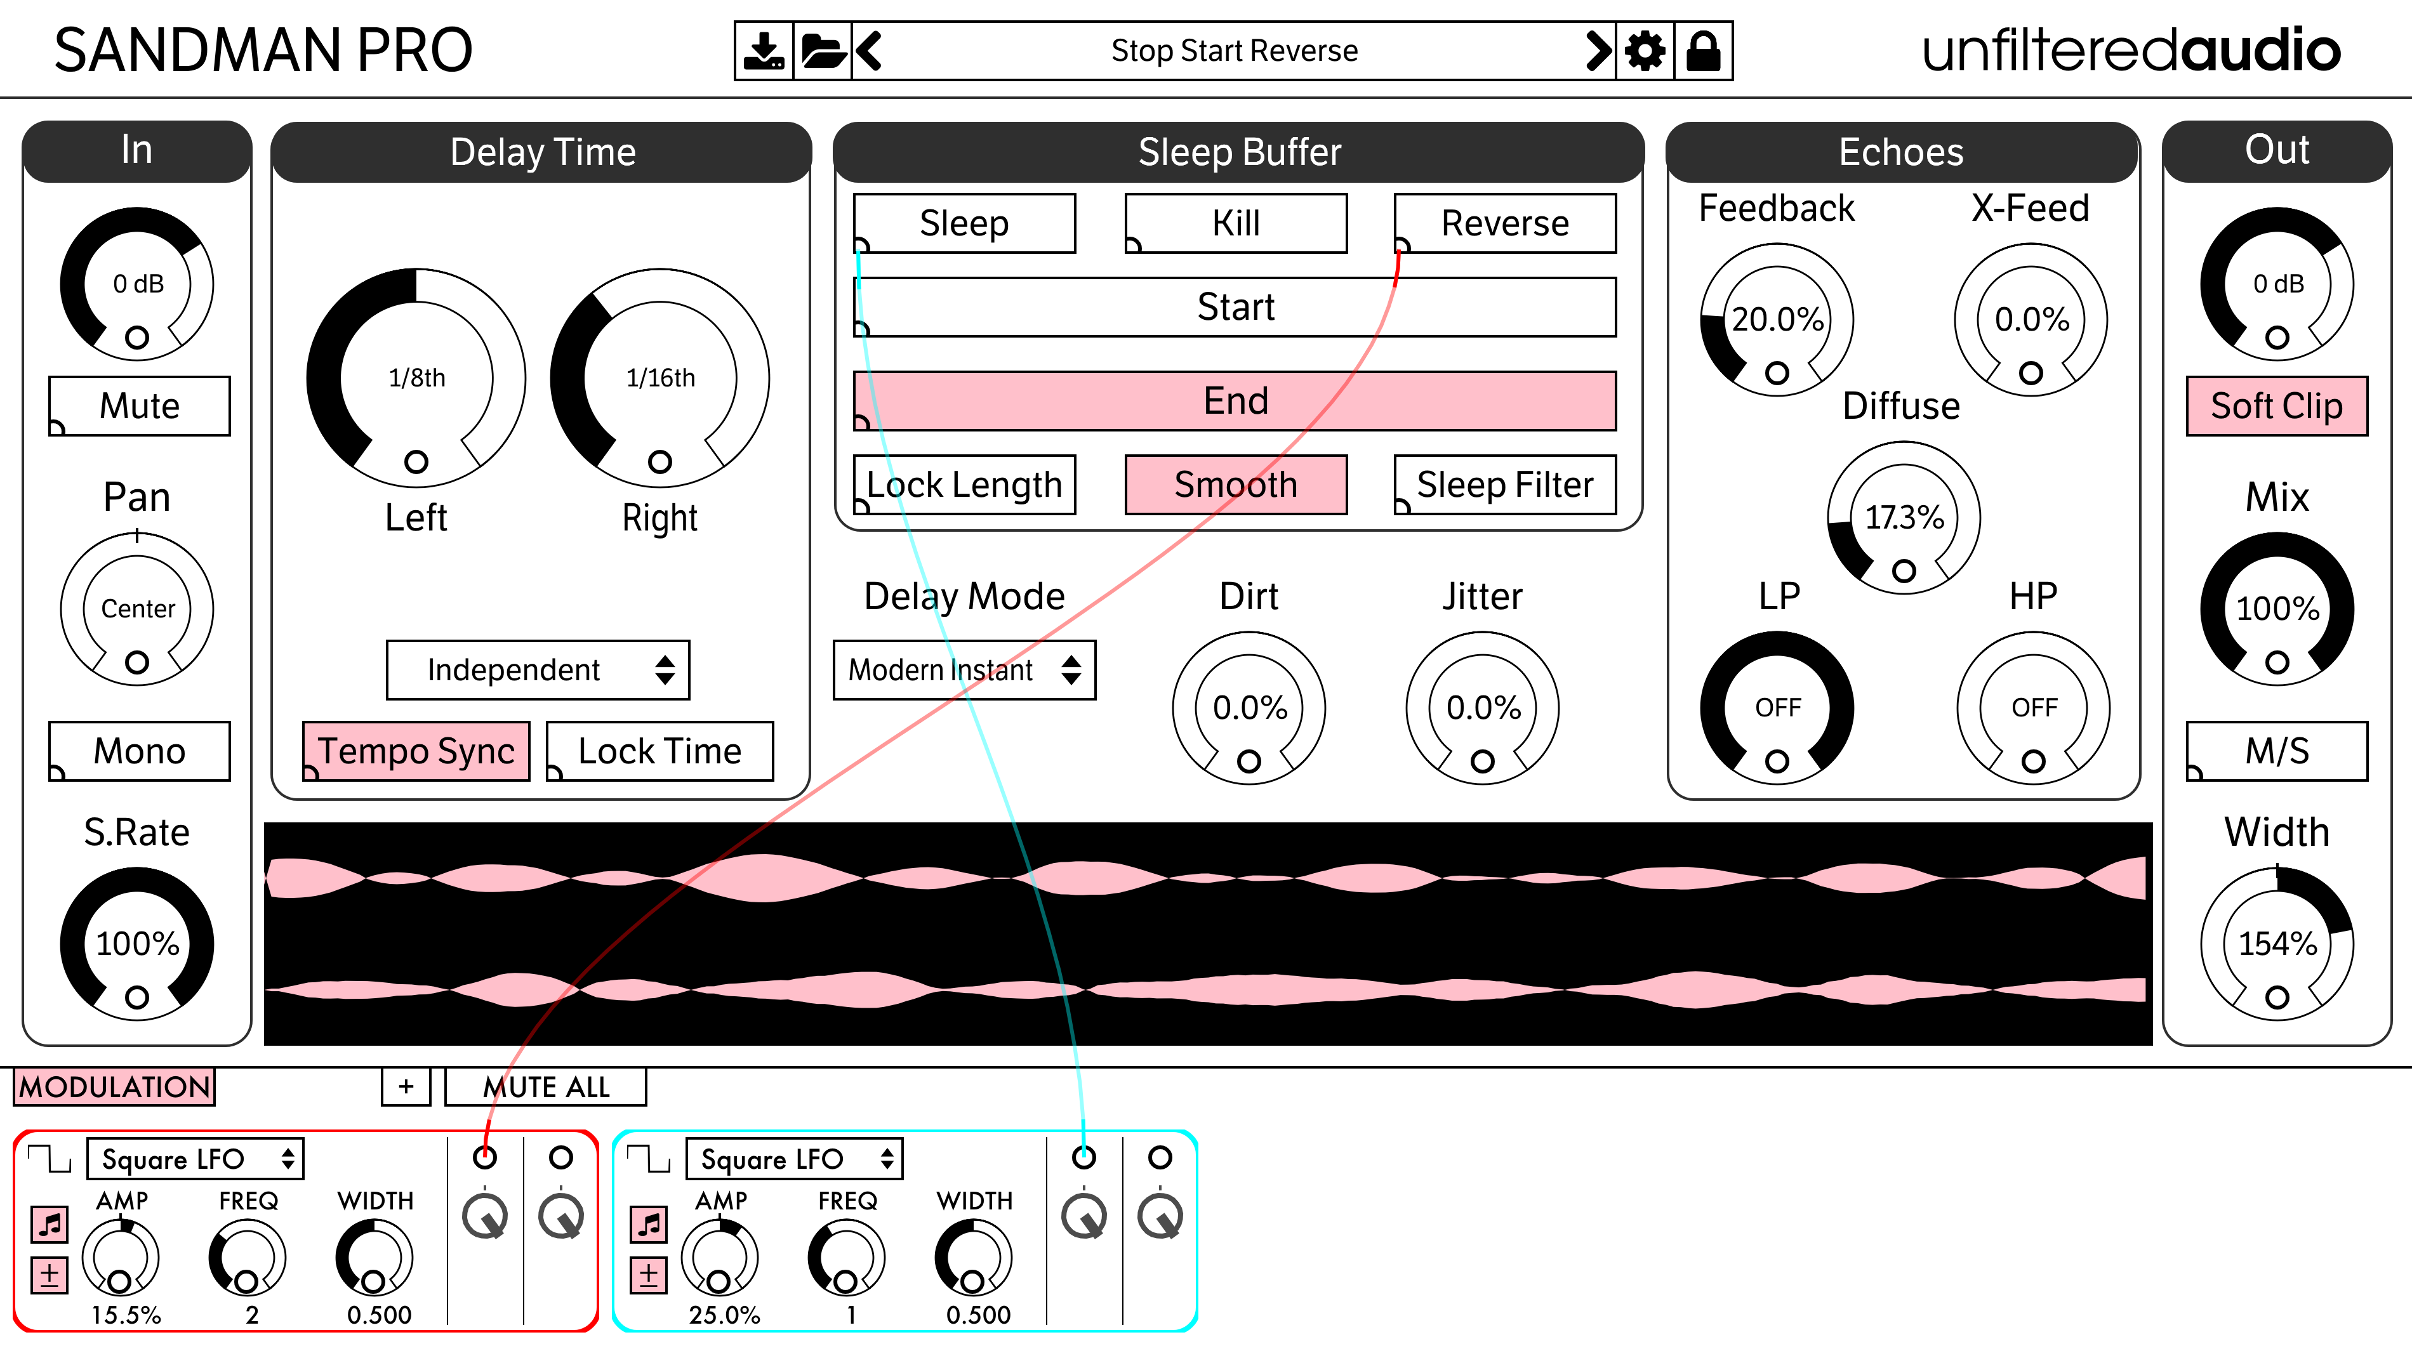The image size is (2412, 1363).
Task: Disable the Smooth toggle
Action: tap(1236, 485)
